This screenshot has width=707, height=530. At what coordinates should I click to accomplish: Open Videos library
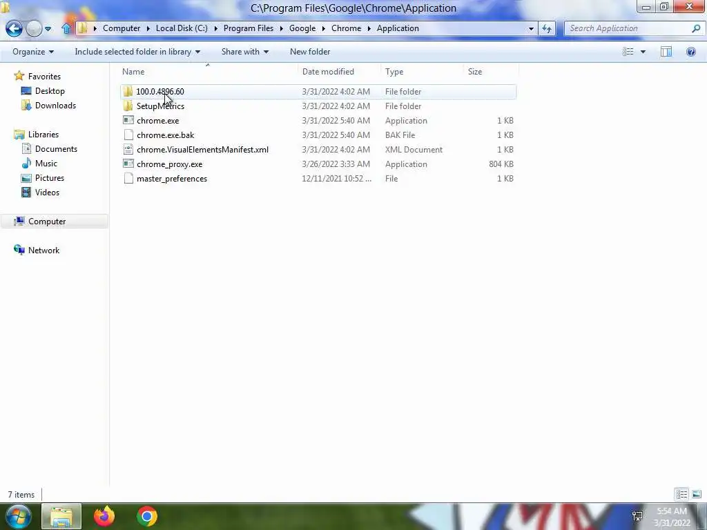tap(47, 192)
